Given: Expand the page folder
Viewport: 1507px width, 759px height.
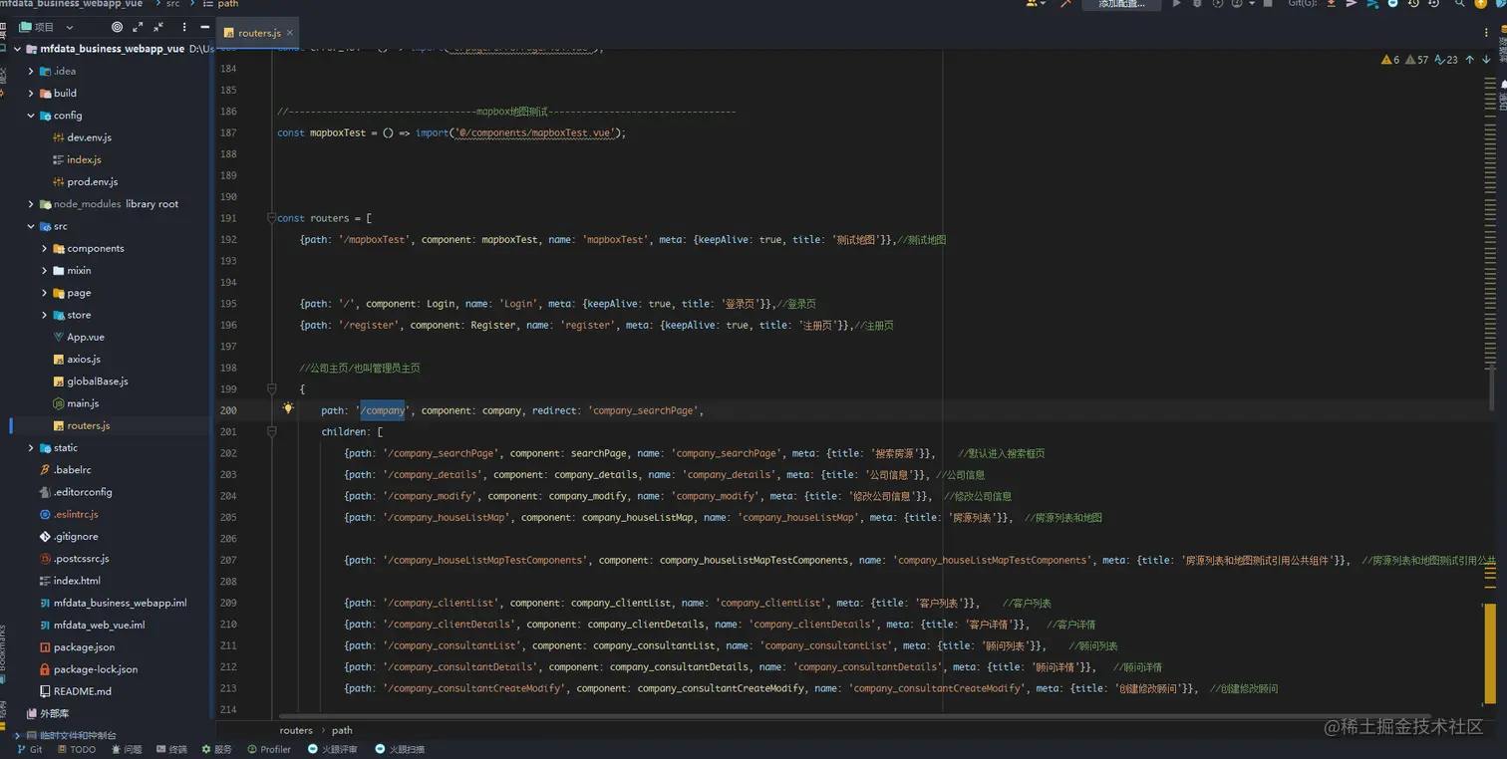Looking at the screenshot, I should click(x=44, y=293).
